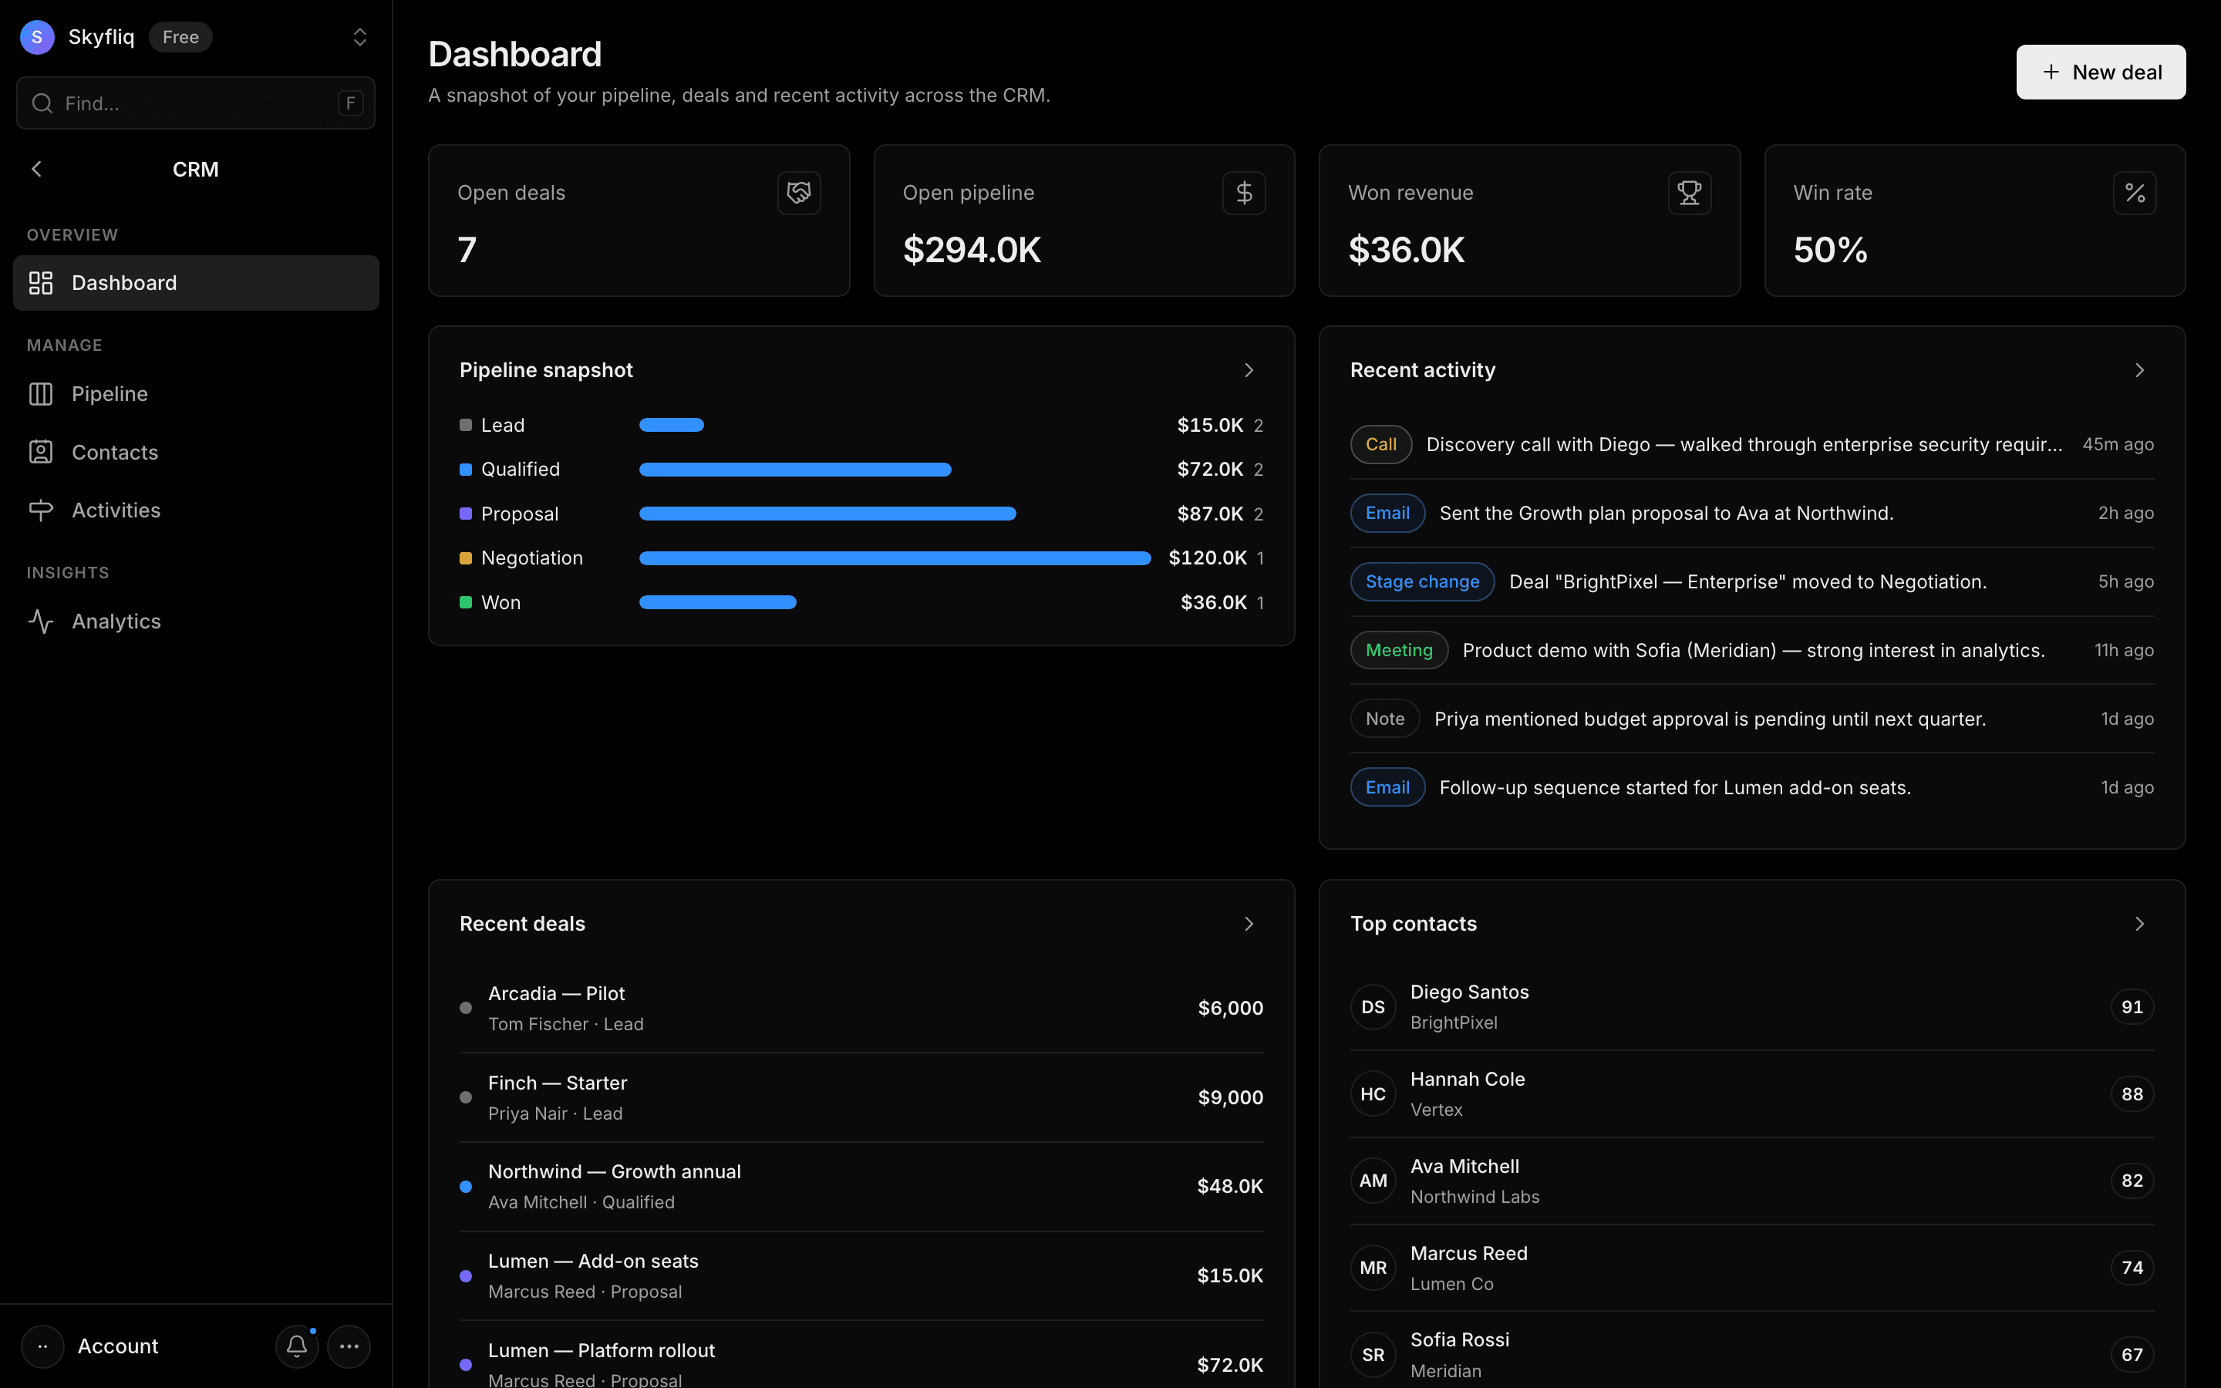Click the Open pipeline dollar icon

[x=1244, y=193]
